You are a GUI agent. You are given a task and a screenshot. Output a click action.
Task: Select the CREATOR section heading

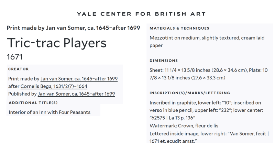pos(19,69)
